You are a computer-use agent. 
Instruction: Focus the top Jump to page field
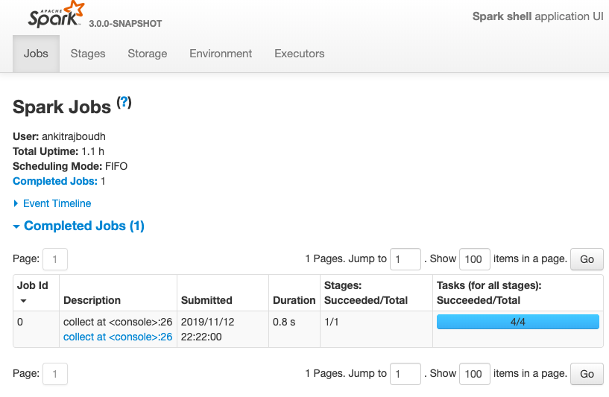tap(406, 259)
